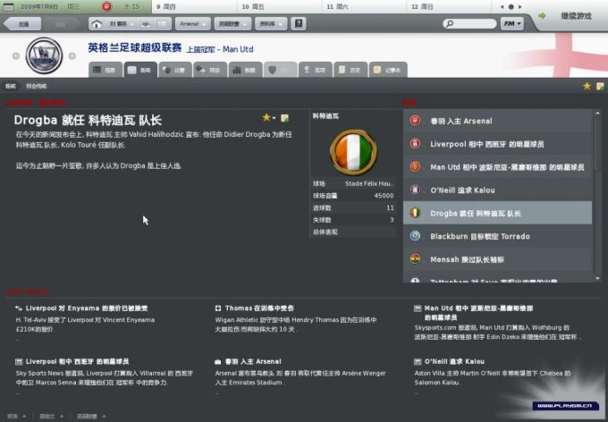
Task: Click the notepad icon at top right
Action: click(600, 86)
